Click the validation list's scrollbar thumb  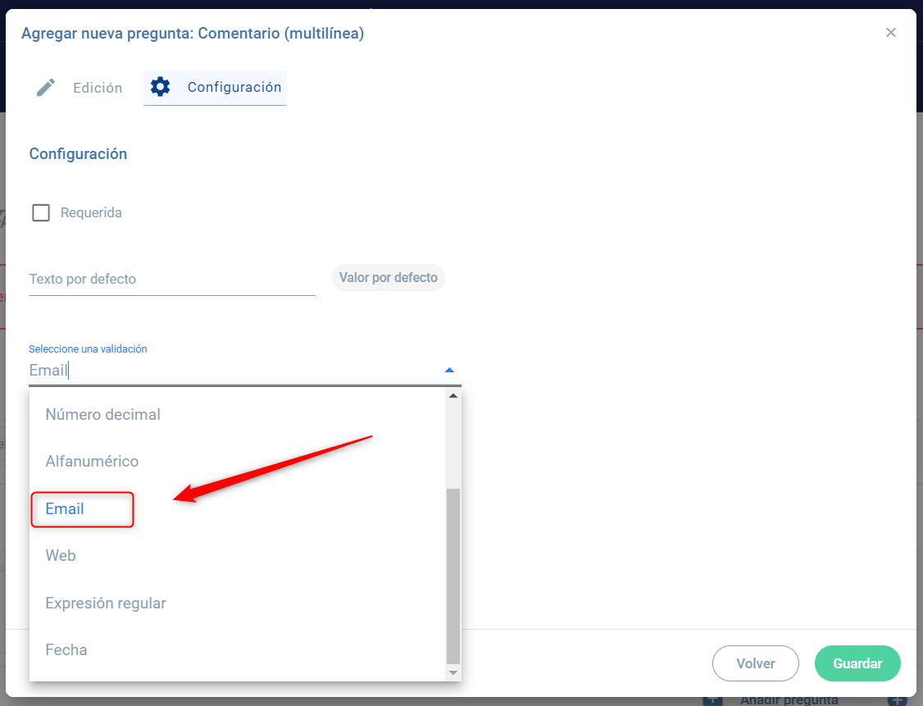click(452, 574)
